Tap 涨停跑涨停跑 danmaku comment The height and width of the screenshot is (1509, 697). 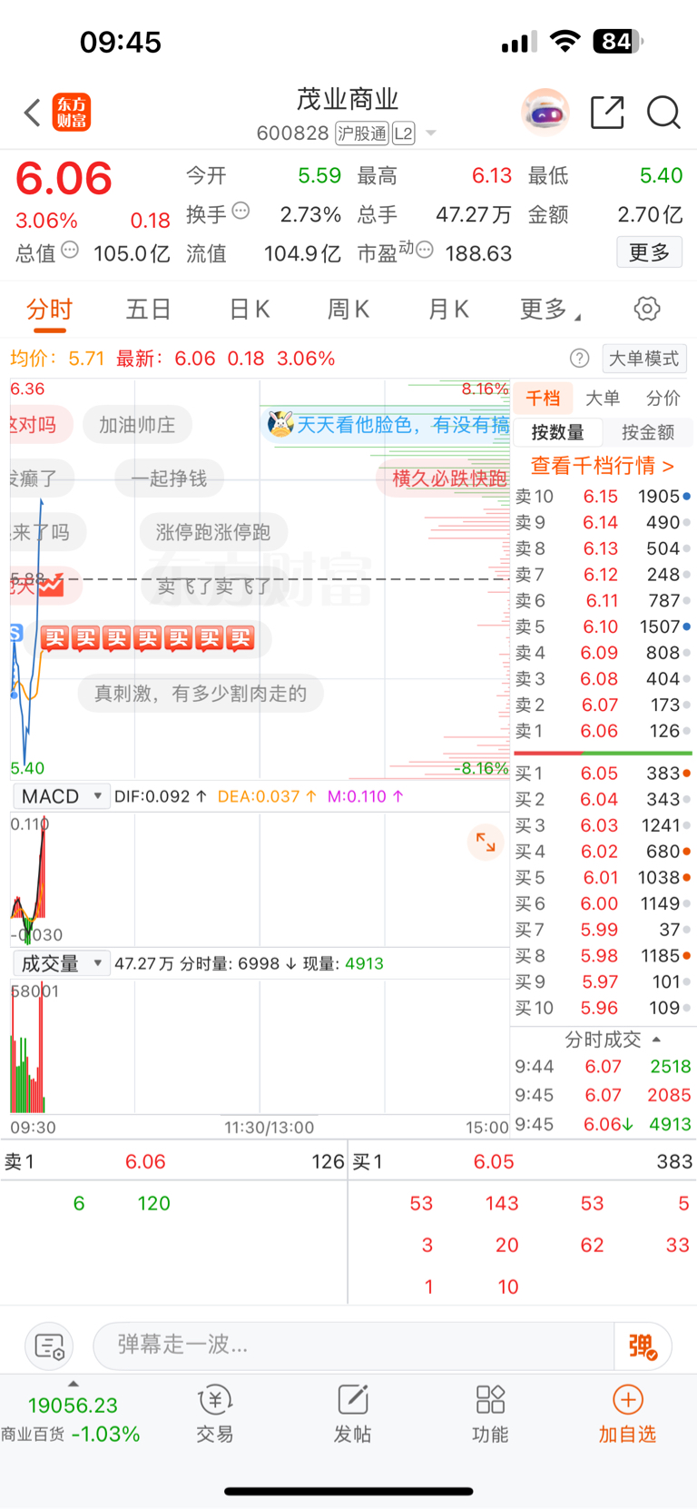(x=213, y=532)
